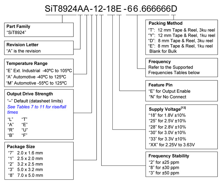Viewport: 222px width, 184px height.
Task: Click the "M" Automotive -55°C to 125°C row
Action: pyautogui.click(x=37, y=83)
